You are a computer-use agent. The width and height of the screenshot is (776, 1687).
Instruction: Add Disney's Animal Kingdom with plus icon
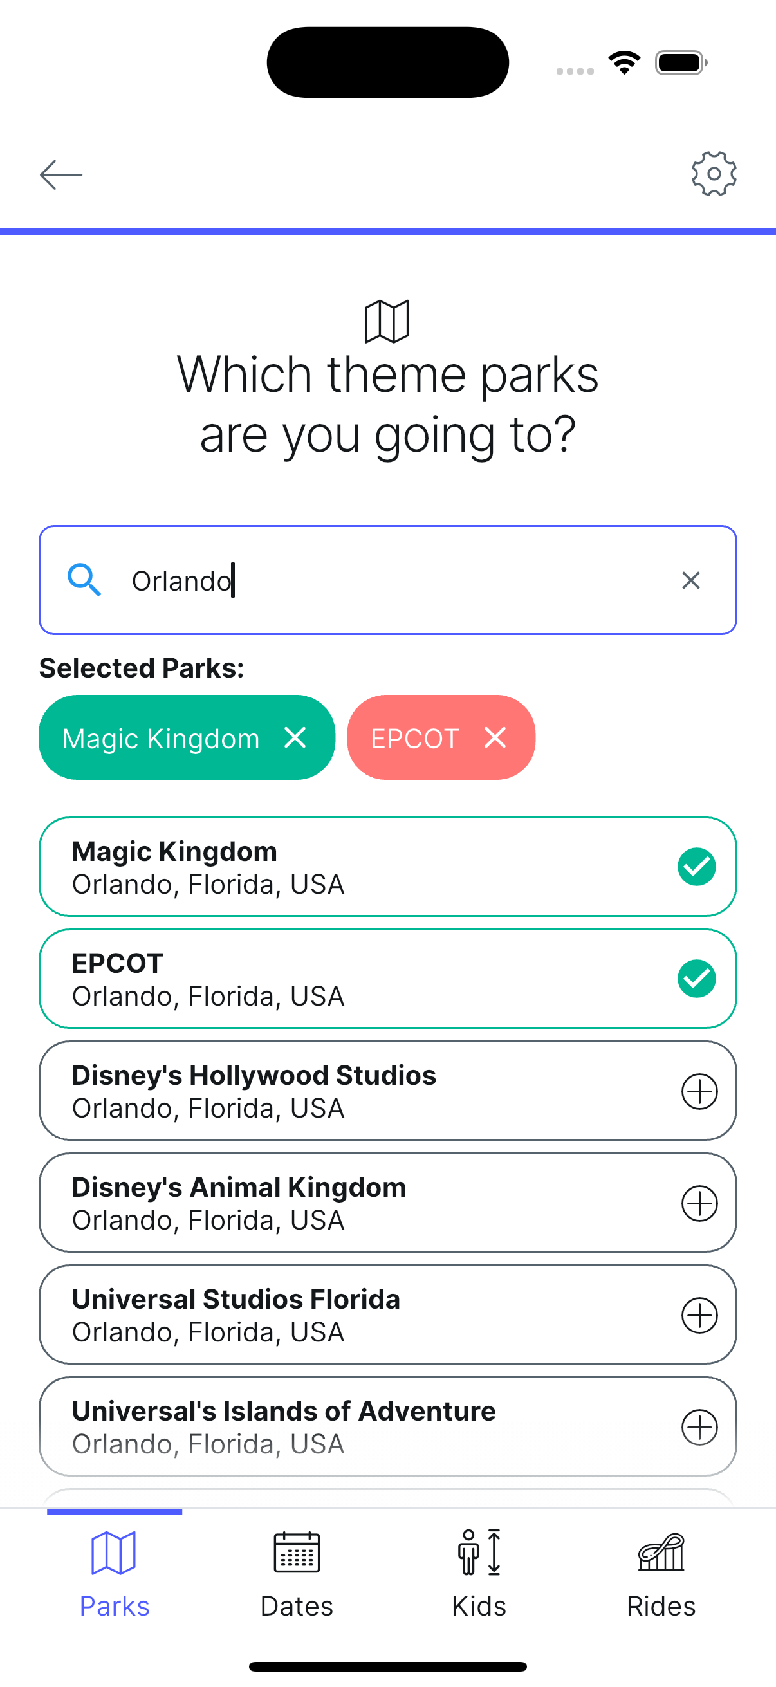pyautogui.click(x=699, y=1203)
